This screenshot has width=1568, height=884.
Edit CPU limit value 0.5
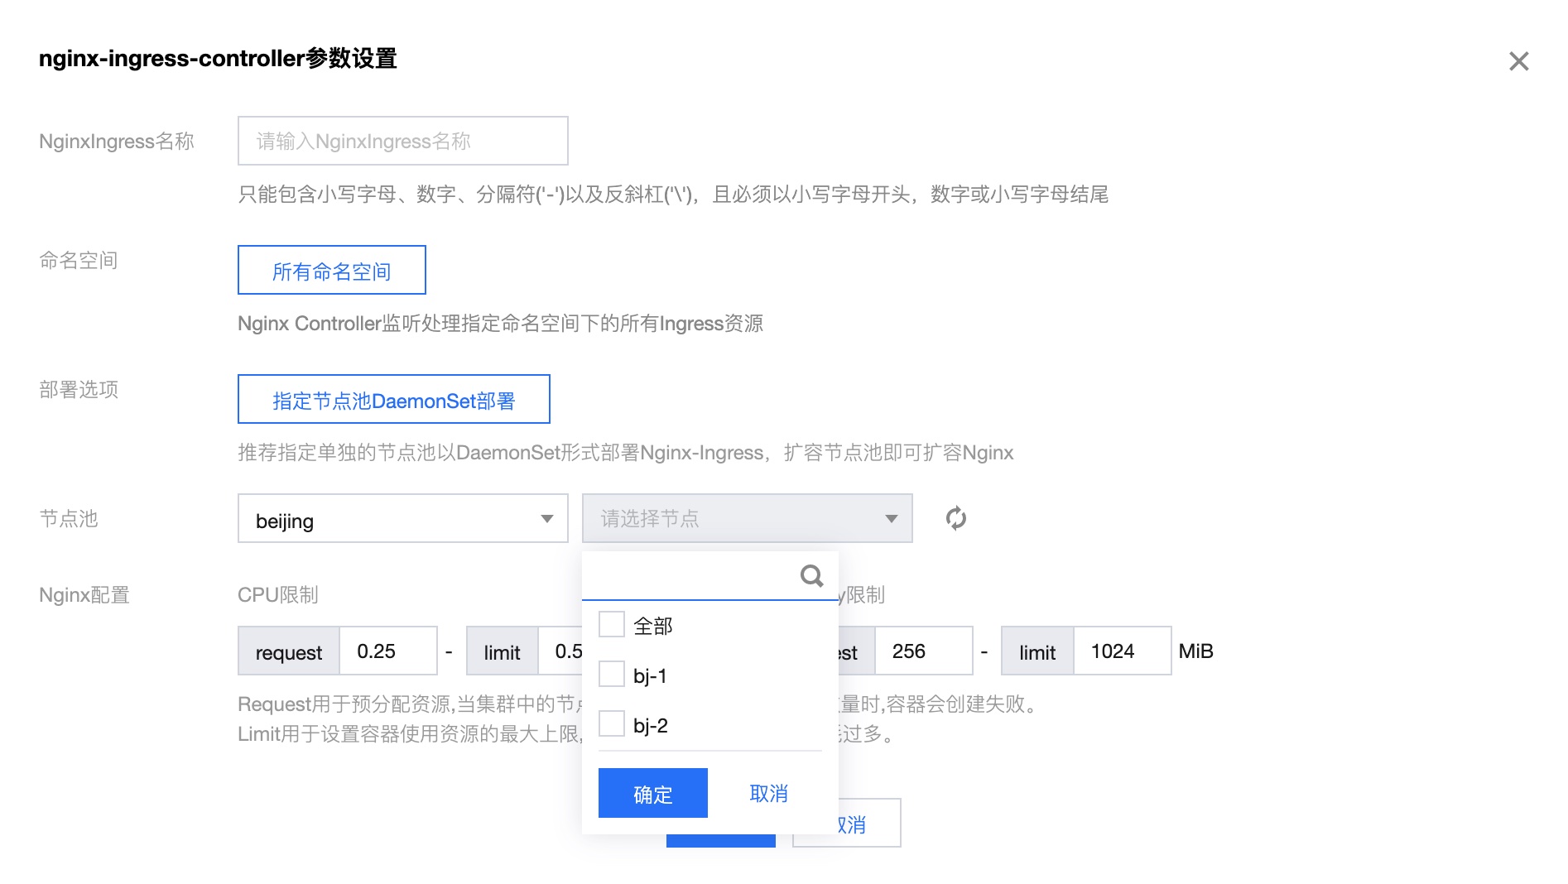point(562,651)
